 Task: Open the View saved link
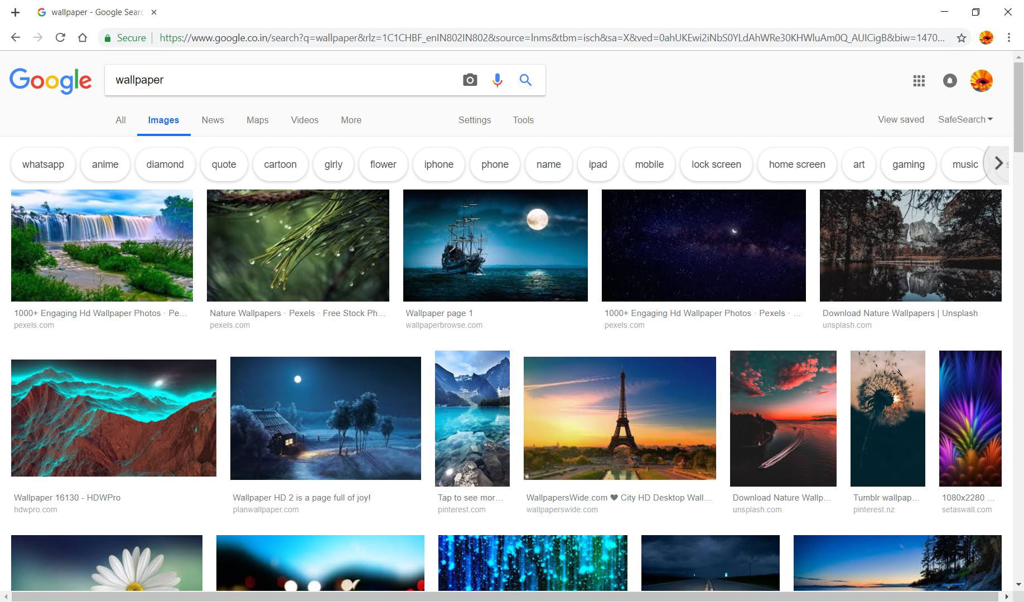(900, 119)
